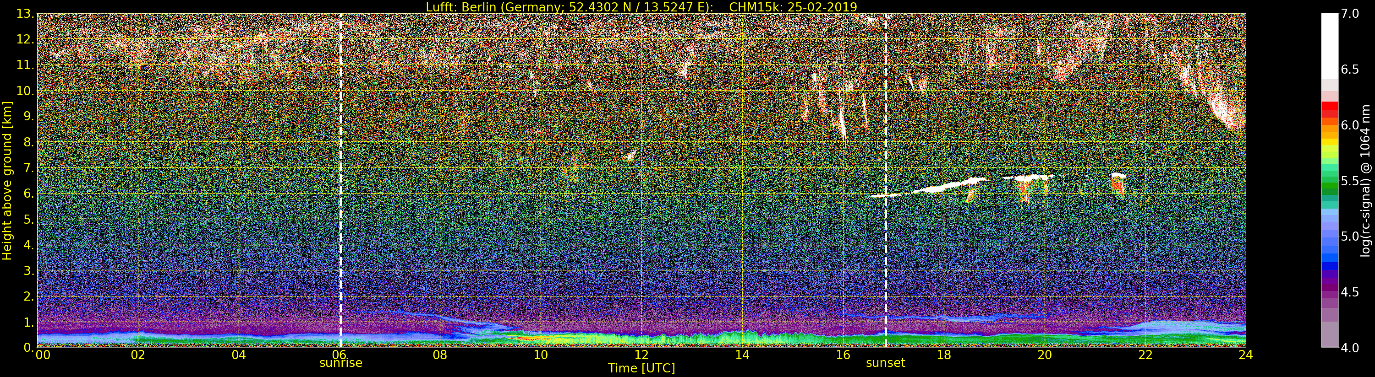Click height axis tick "13."
Image resolution: width=1375 pixels, height=377 pixels.
[x=26, y=14]
